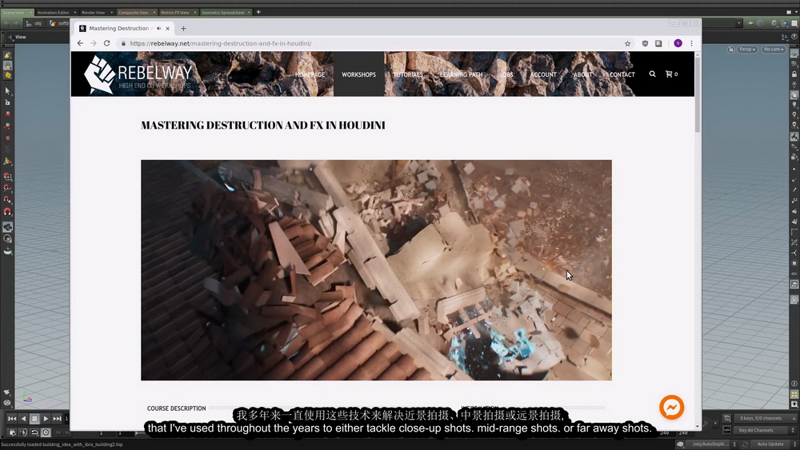Click the Houdini lightbulb display icon
This screenshot has width=800, height=450.
[x=794, y=105]
